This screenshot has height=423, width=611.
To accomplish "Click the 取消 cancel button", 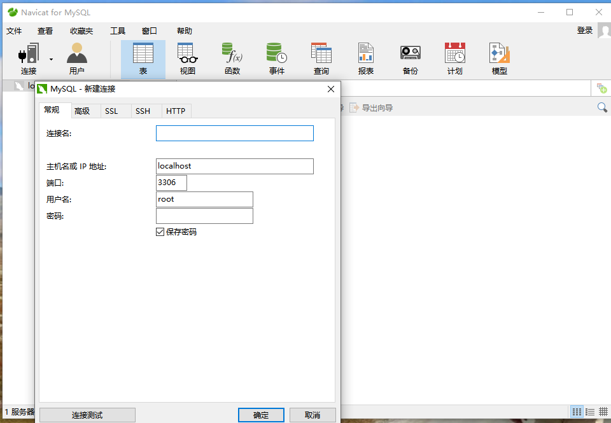I will click(x=313, y=415).
